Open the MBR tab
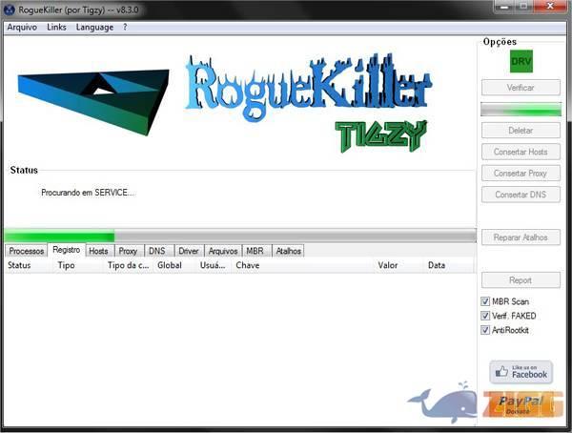572x433 pixels. click(x=255, y=251)
